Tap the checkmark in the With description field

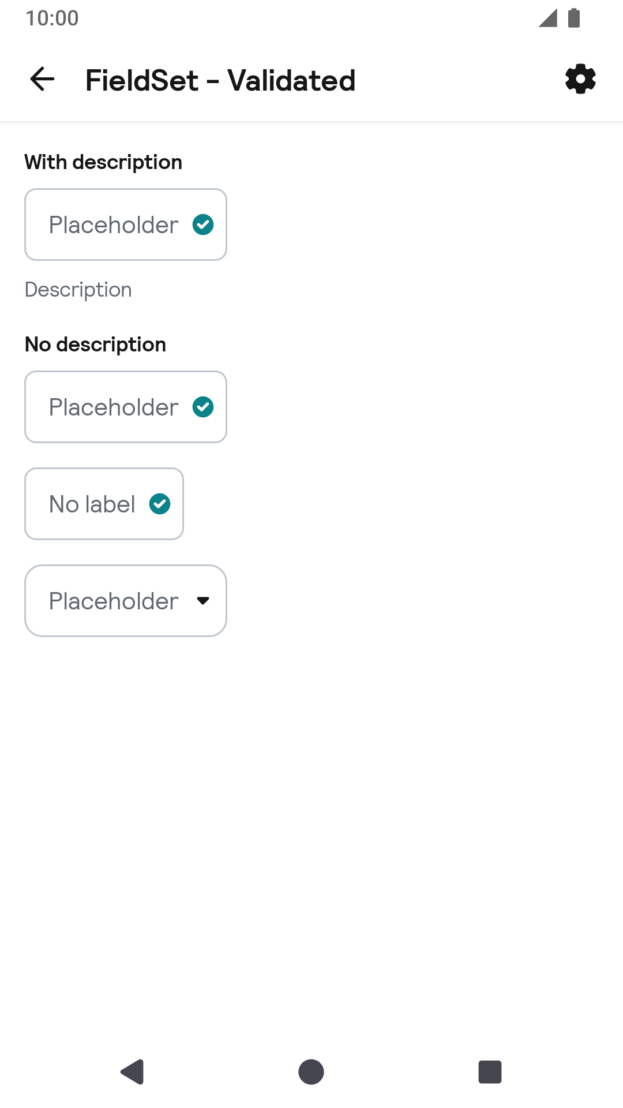[x=203, y=224]
